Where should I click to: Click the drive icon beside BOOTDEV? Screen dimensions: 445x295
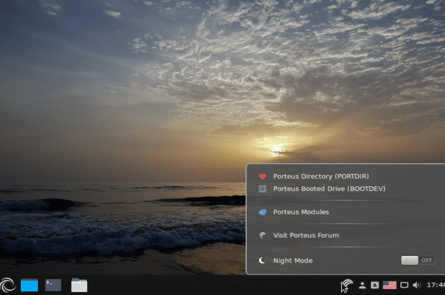click(262, 189)
